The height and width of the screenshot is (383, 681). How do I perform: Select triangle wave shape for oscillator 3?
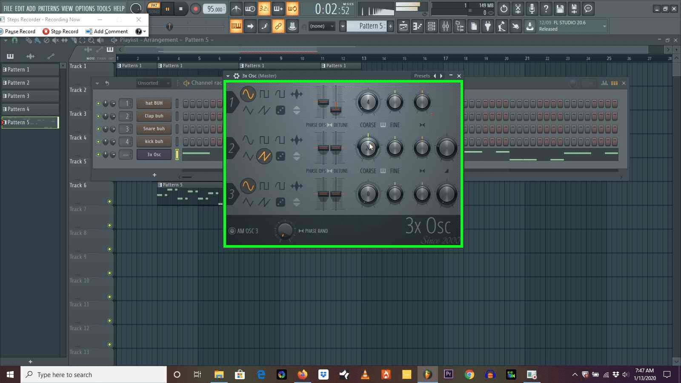(248, 202)
